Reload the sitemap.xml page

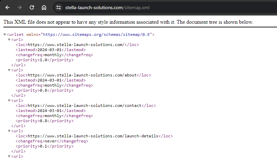tap(32, 7)
